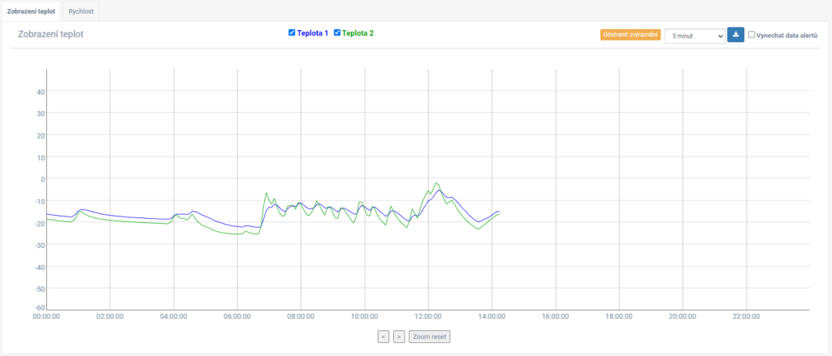Click the 00:00:00 time axis label
The width and height of the screenshot is (832, 356).
46,316
